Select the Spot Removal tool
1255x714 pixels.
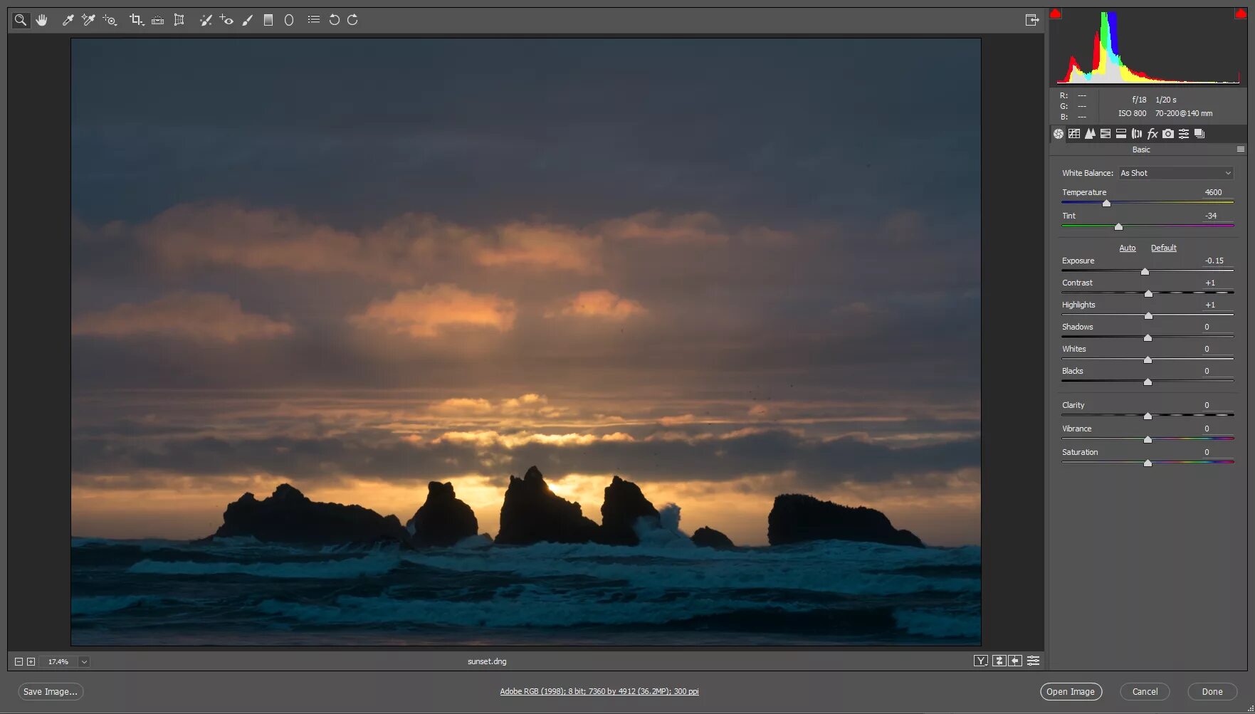point(206,20)
